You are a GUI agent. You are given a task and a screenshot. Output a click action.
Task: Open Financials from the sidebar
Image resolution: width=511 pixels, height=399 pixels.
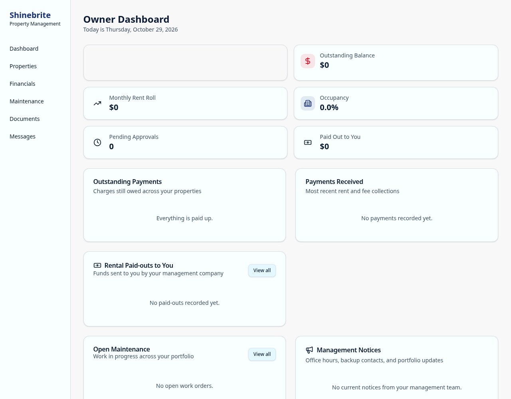pyautogui.click(x=22, y=84)
